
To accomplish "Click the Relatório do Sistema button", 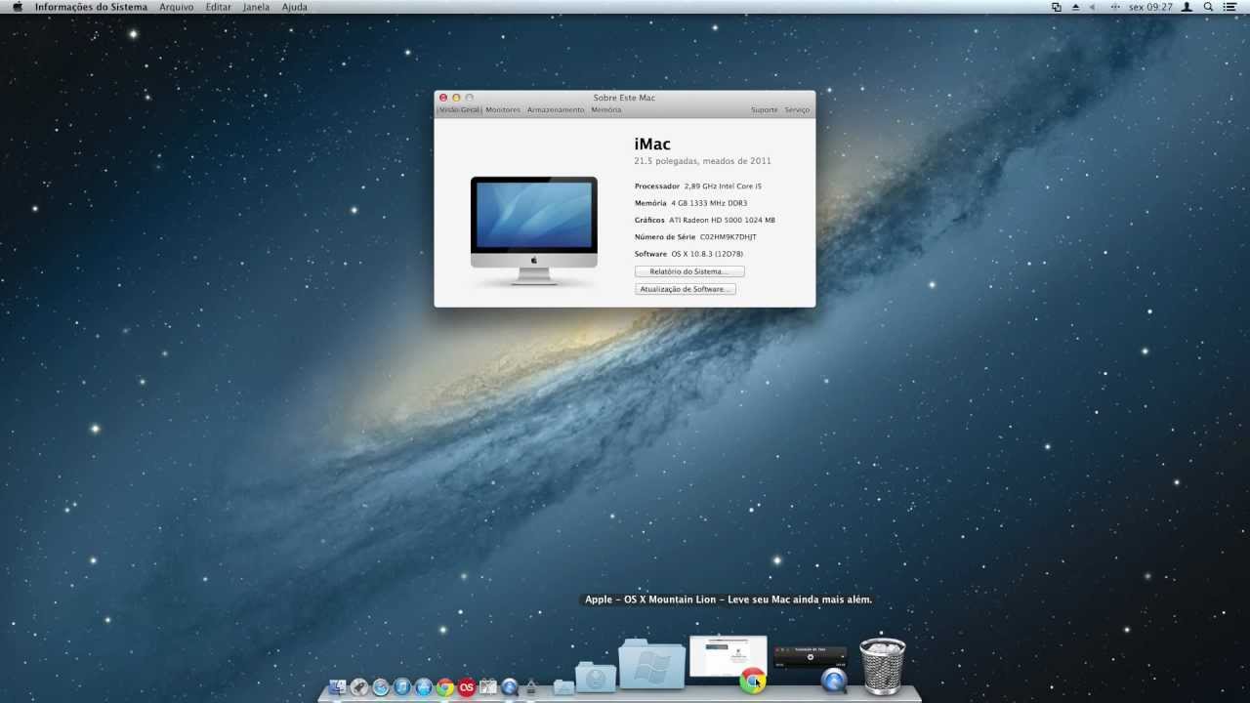I will 689,271.
